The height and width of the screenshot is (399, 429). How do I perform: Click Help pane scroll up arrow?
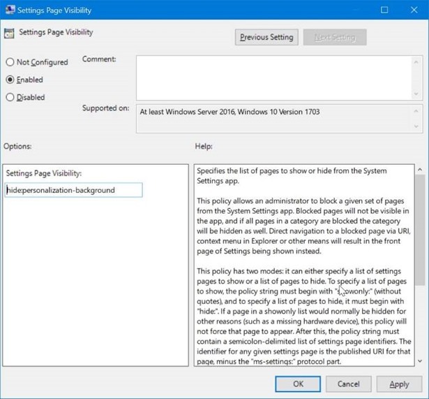420,170
